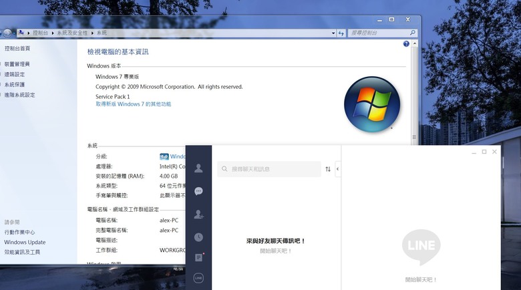Click the Add Friends icon in LINE sidebar
The height and width of the screenshot is (290, 521).
coord(198,214)
